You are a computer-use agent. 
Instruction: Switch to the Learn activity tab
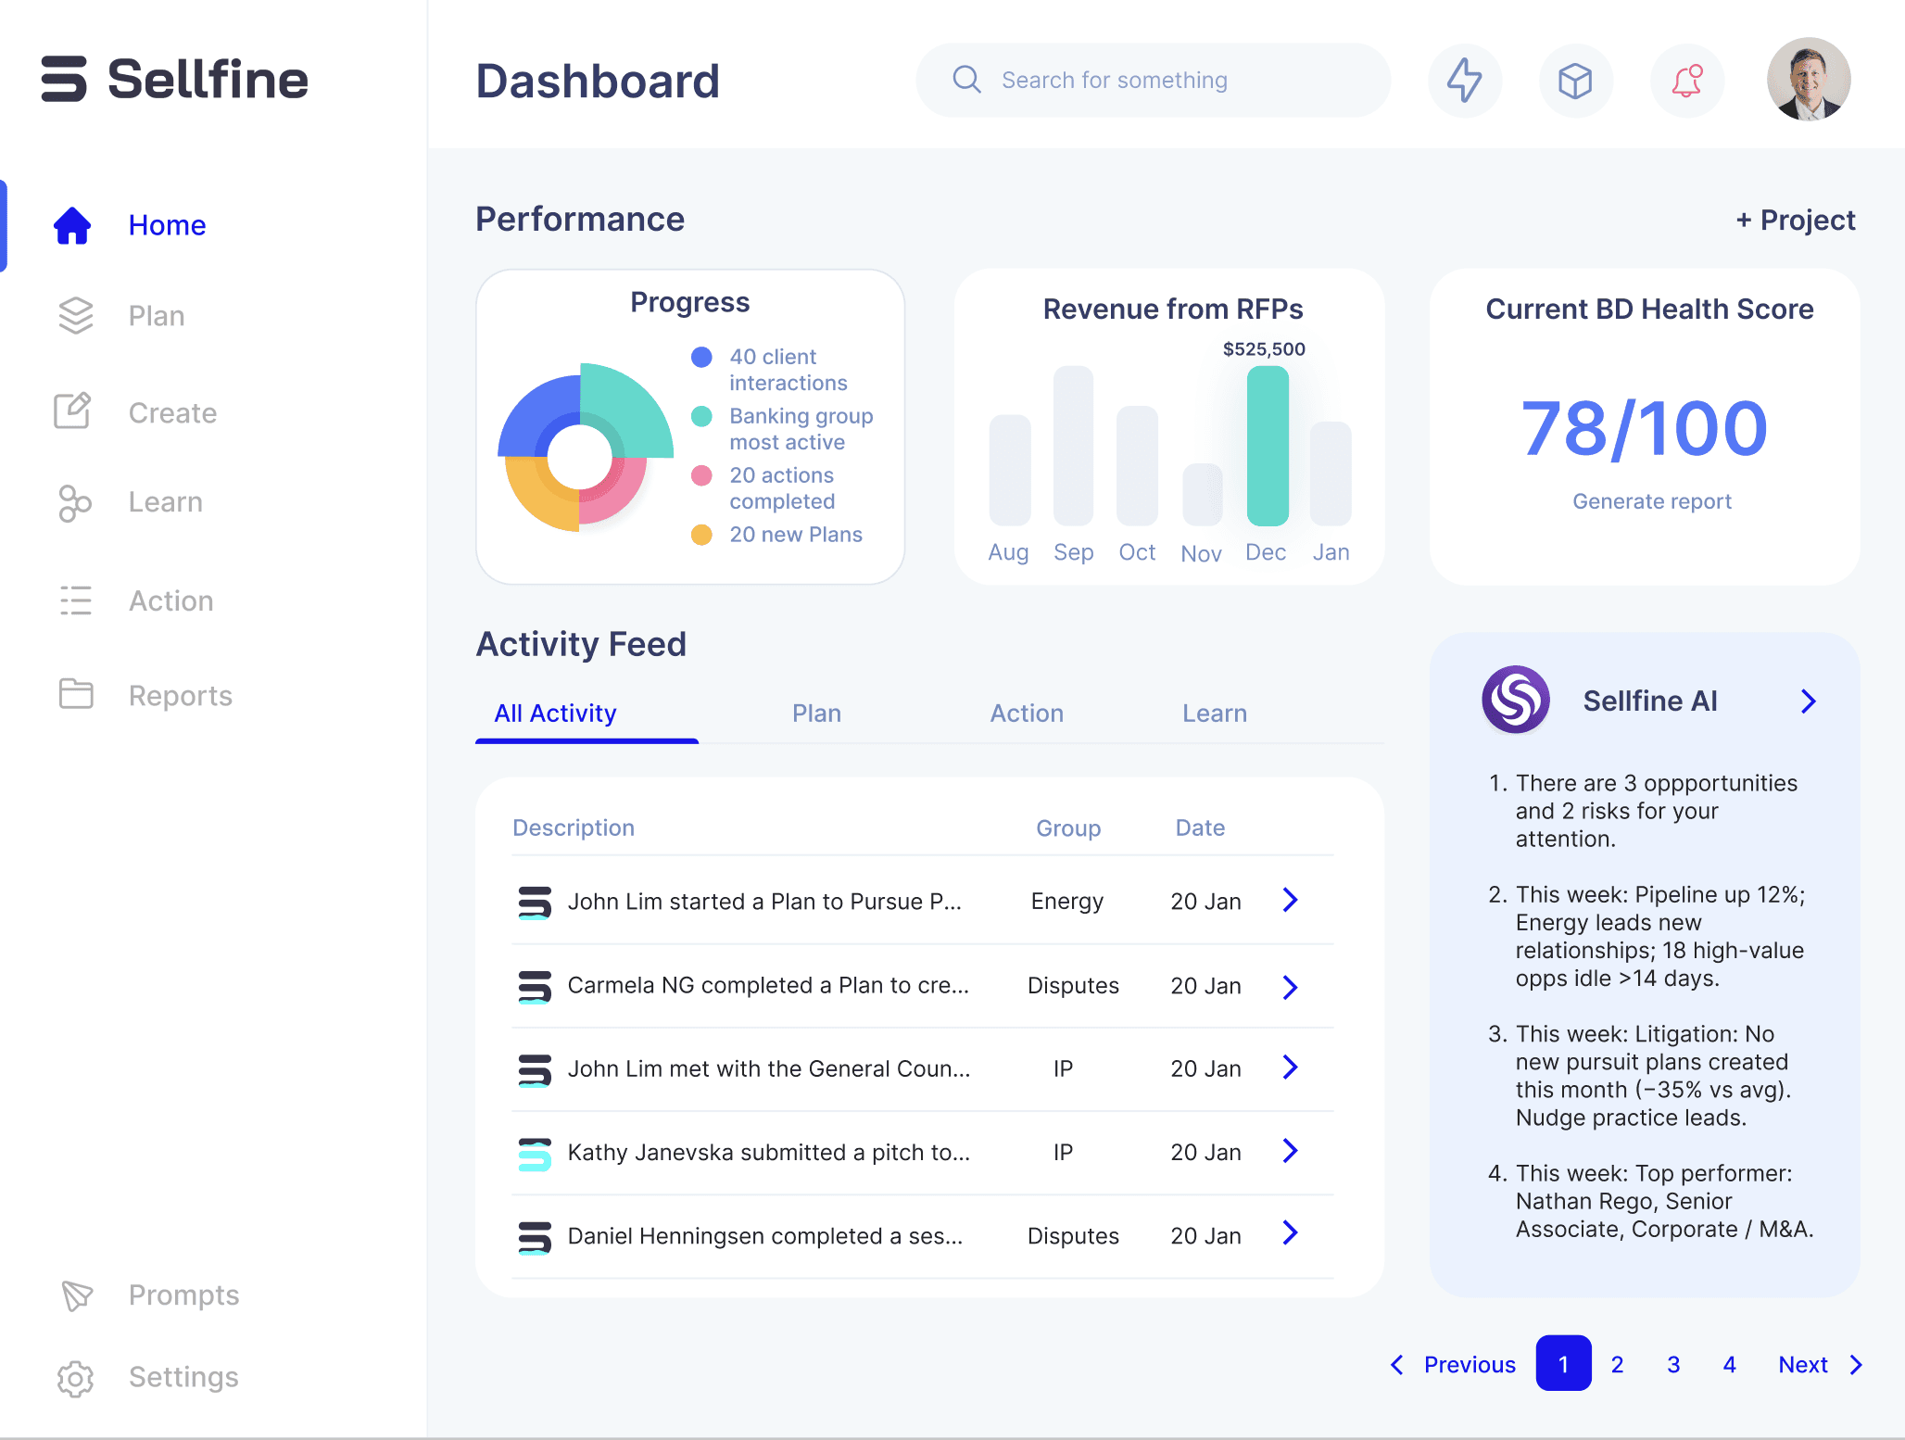point(1214,714)
